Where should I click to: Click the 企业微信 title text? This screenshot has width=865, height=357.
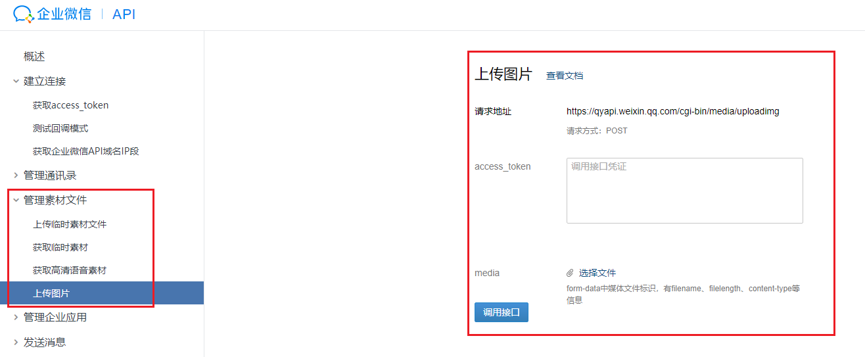64,14
